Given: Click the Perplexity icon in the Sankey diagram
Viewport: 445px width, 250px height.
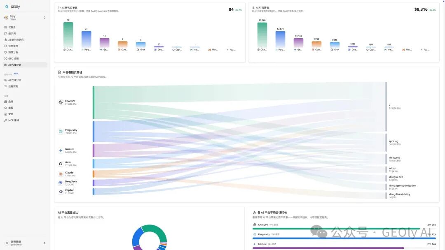Looking at the screenshot, I should coord(61,131).
